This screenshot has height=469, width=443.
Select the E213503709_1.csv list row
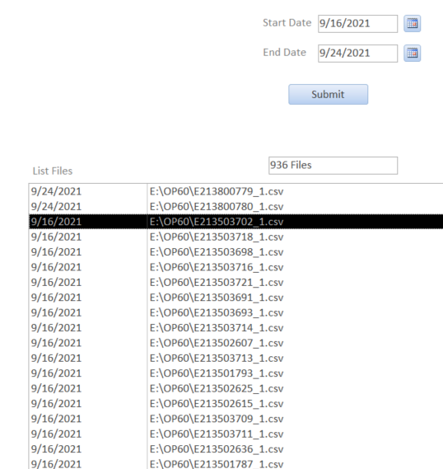pyautogui.click(x=236, y=419)
